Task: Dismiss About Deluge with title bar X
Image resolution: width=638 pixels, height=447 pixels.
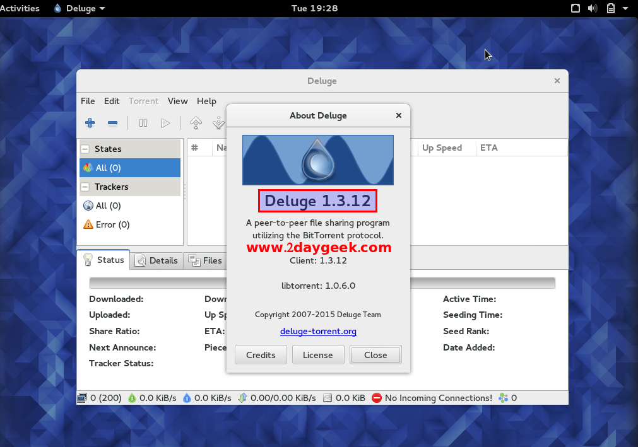Action: (399, 115)
